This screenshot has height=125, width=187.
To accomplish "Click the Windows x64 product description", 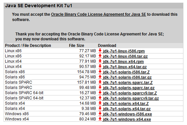I will coord(17,119).
